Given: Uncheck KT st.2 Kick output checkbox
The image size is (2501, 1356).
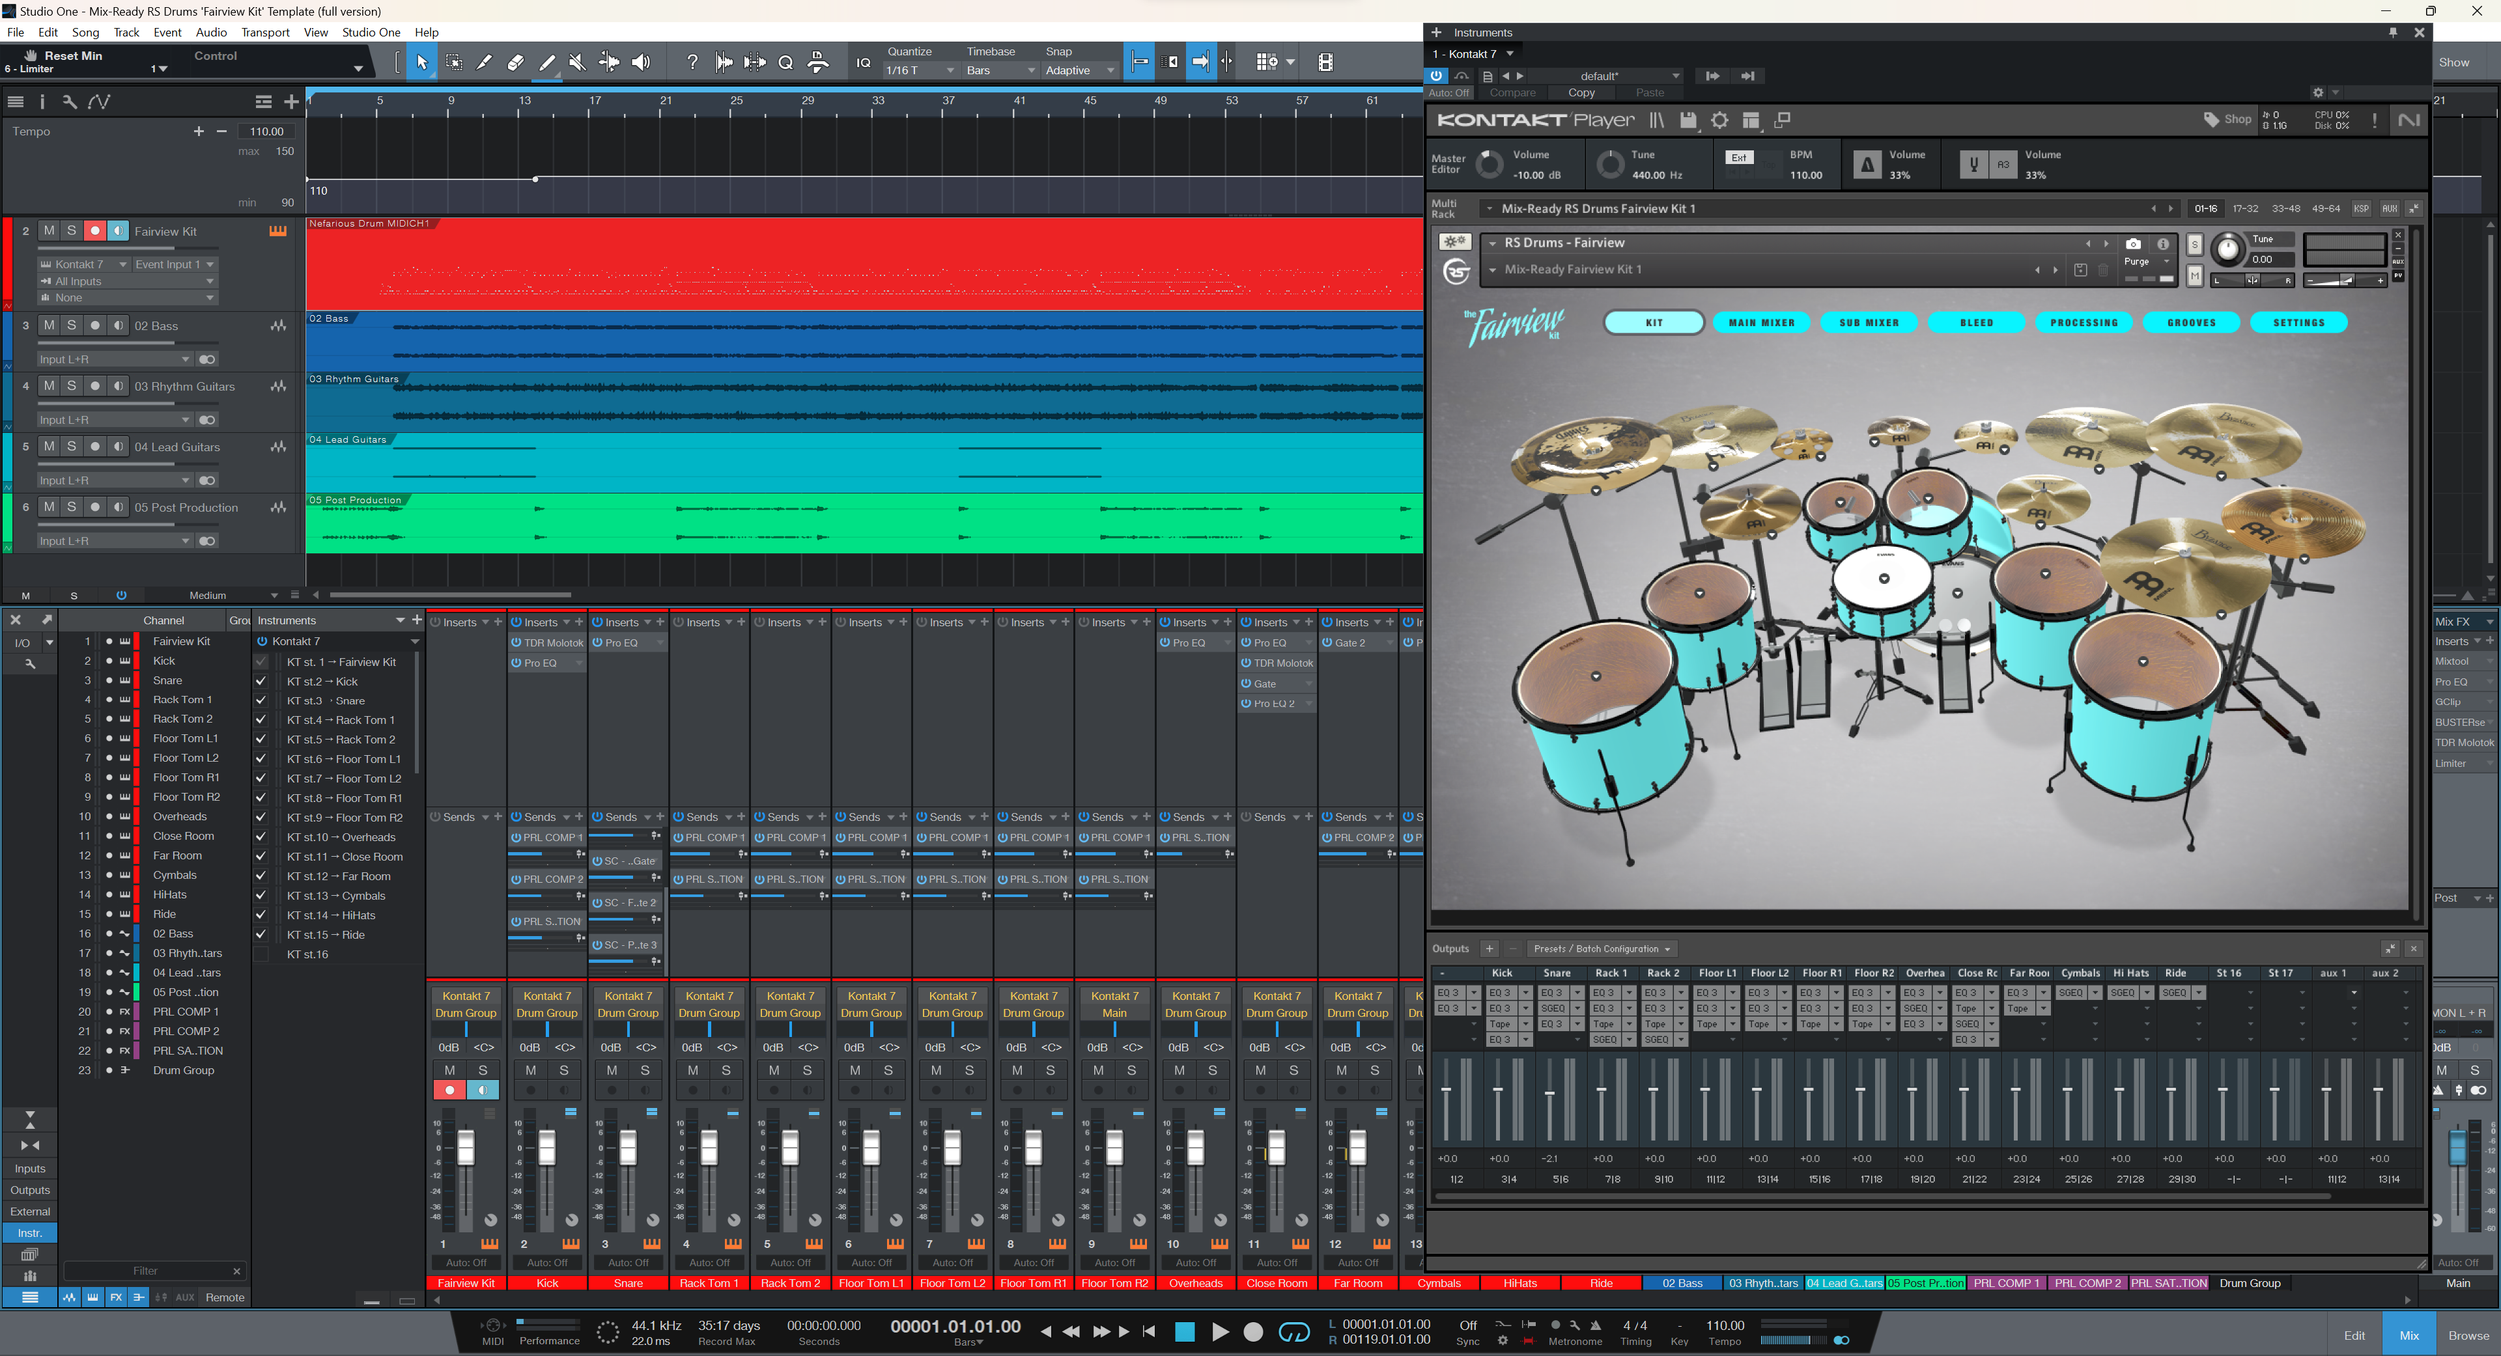Looking at the screenshot, I should tap(261, 682).
